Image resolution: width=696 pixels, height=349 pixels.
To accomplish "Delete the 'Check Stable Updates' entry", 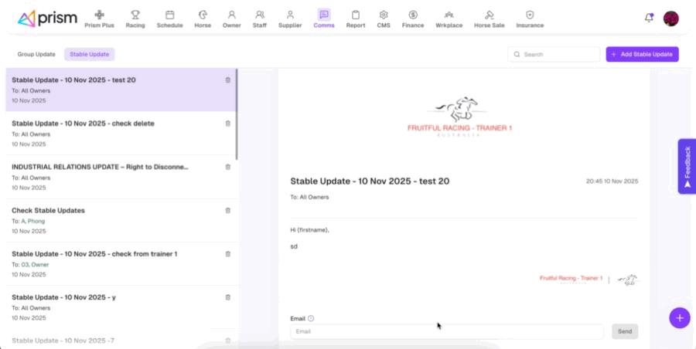I will point(227,210).
